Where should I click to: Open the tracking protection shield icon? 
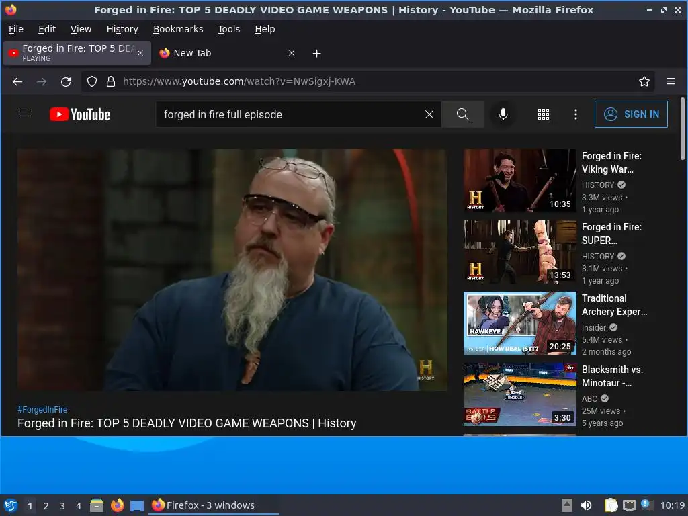point(91,81)
